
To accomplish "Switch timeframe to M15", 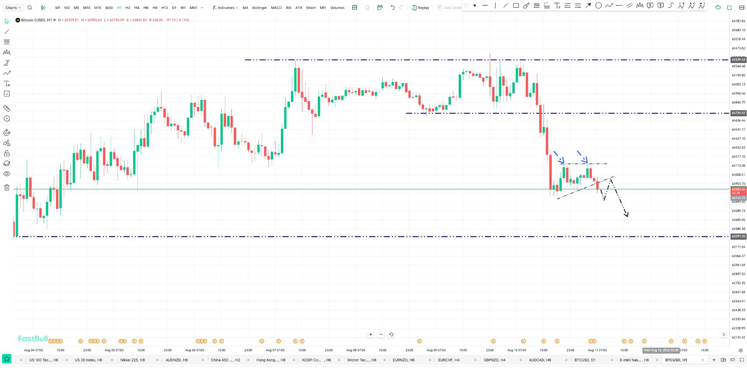I will pos(98,8).
